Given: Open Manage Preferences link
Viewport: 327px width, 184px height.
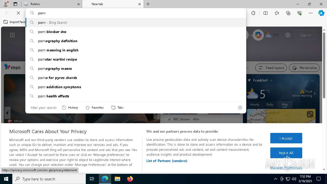Looking at the screenshot, I should [x=286, y=167].
